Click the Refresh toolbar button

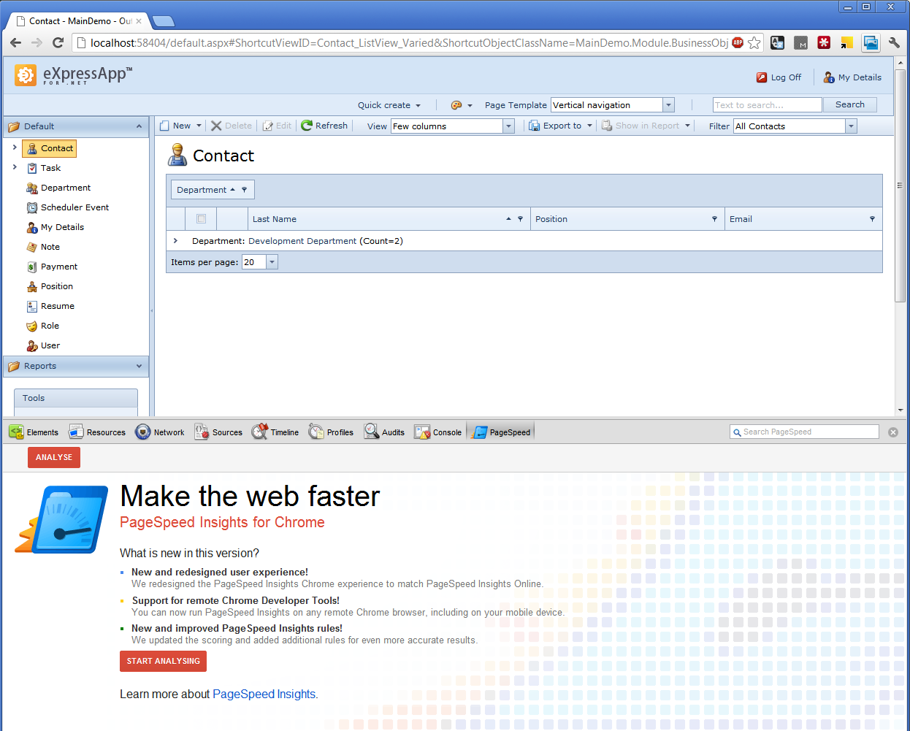324,126
